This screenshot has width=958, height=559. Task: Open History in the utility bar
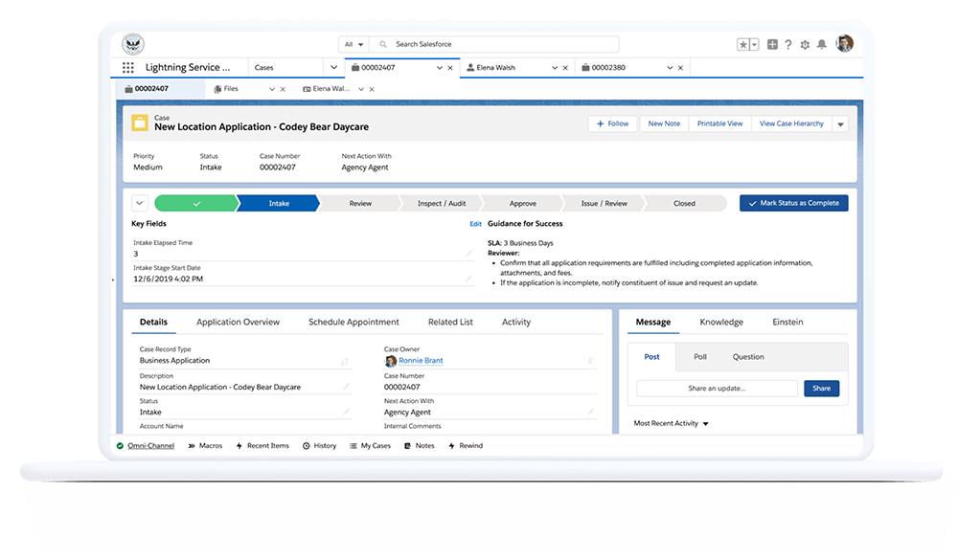325,446
